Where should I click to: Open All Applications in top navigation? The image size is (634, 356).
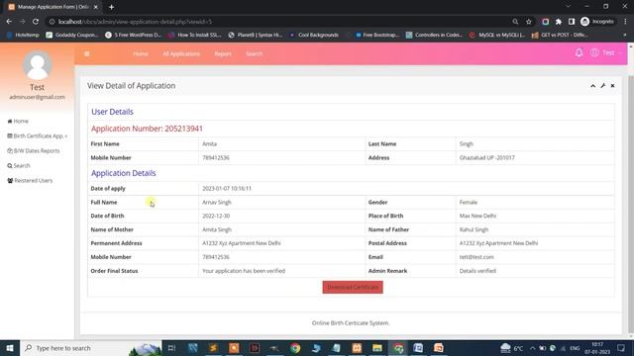tap(181, 53)
